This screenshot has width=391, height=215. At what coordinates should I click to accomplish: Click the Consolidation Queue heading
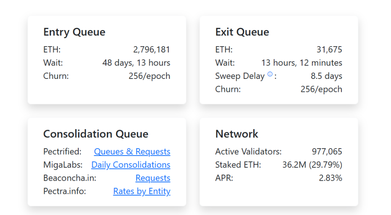coord(96,134)
